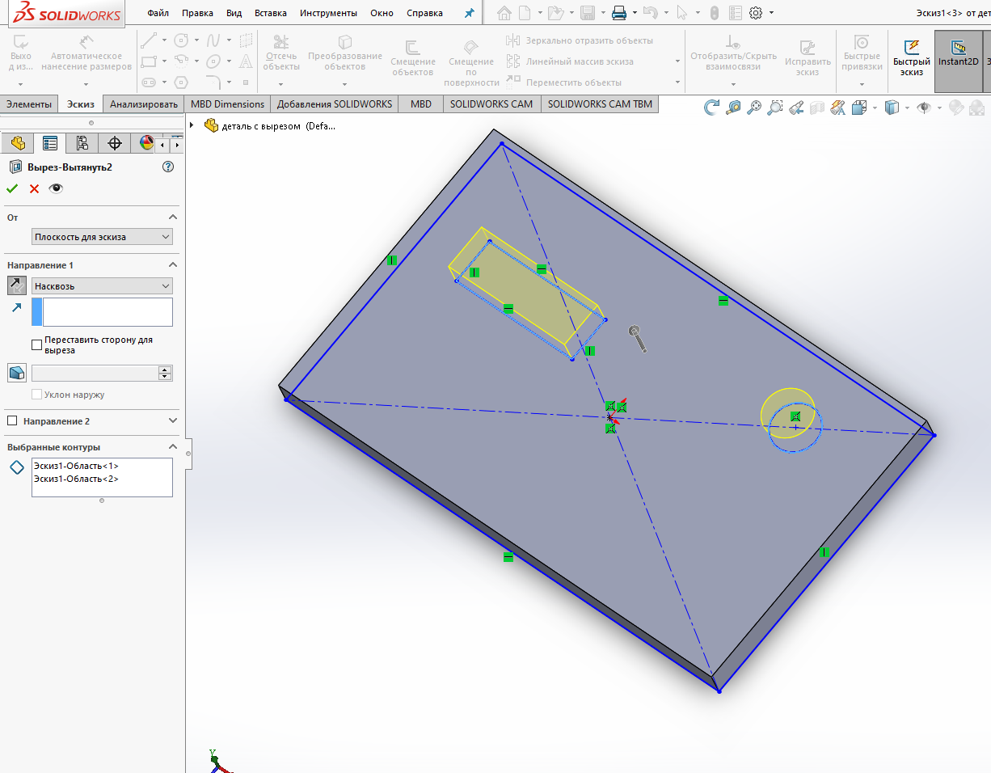Toggle the draft on/off button
Screen dimensions: 991x773
click(16, 373)
